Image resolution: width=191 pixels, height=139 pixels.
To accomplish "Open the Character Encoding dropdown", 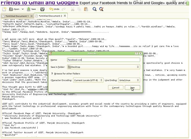I will 88,80.
